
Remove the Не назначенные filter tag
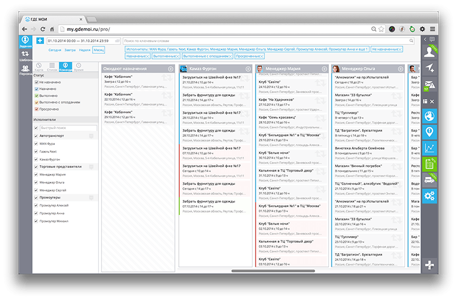(x=400, y=49)
